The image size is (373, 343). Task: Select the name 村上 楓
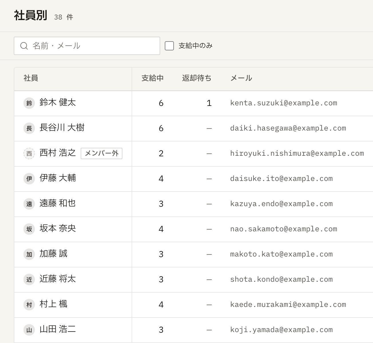tap(53, 304)
